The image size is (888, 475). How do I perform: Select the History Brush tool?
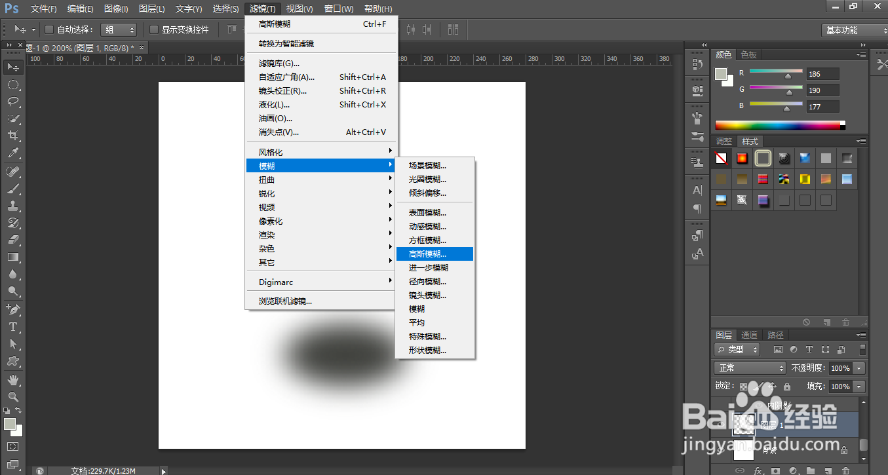(13, 223)
